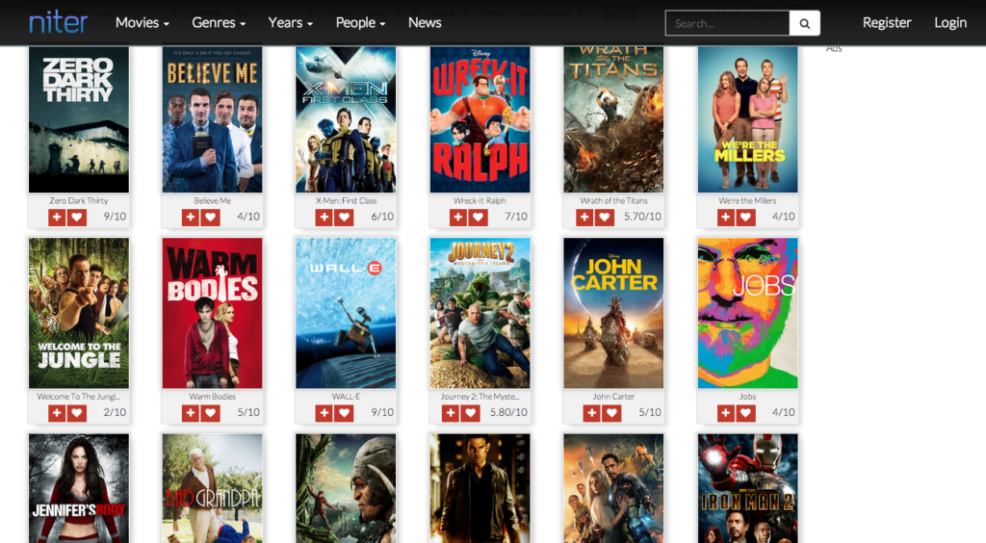Image resolution: width=986 pixels, height=543 pixels.
Task: Click WALL-E's 9/10 rating
Action: (x=382, y=413)
